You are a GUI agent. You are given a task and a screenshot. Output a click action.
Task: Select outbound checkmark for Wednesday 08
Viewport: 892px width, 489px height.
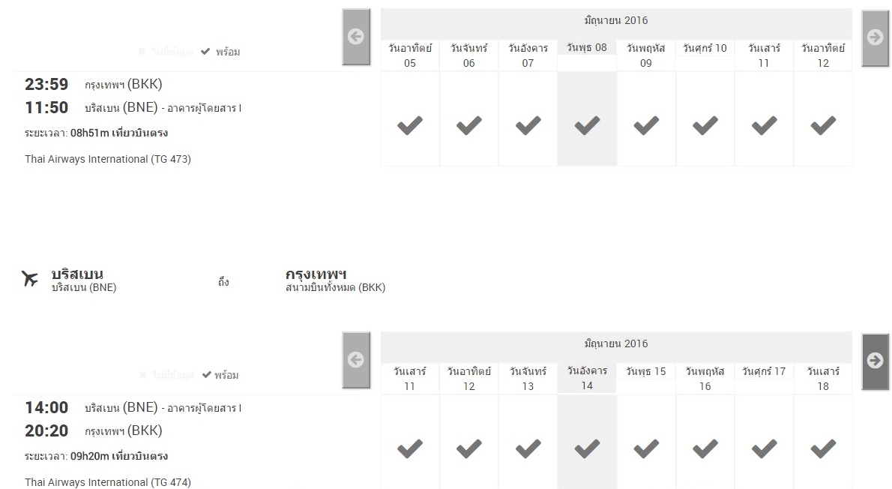tap(587, 125)
